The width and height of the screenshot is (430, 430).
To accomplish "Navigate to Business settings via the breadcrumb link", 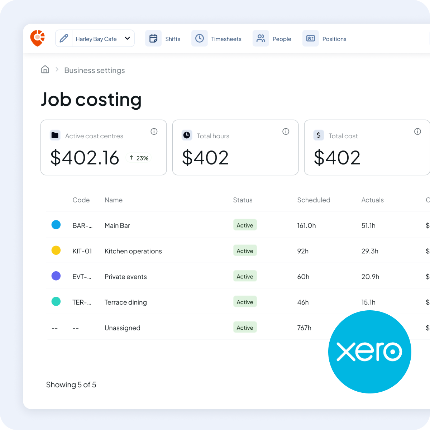I will click(94, 70).
